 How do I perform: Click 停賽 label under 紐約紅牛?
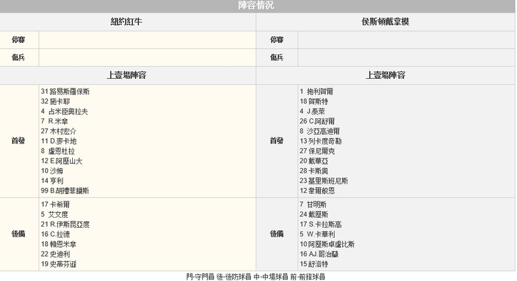[x=18, y=40]
